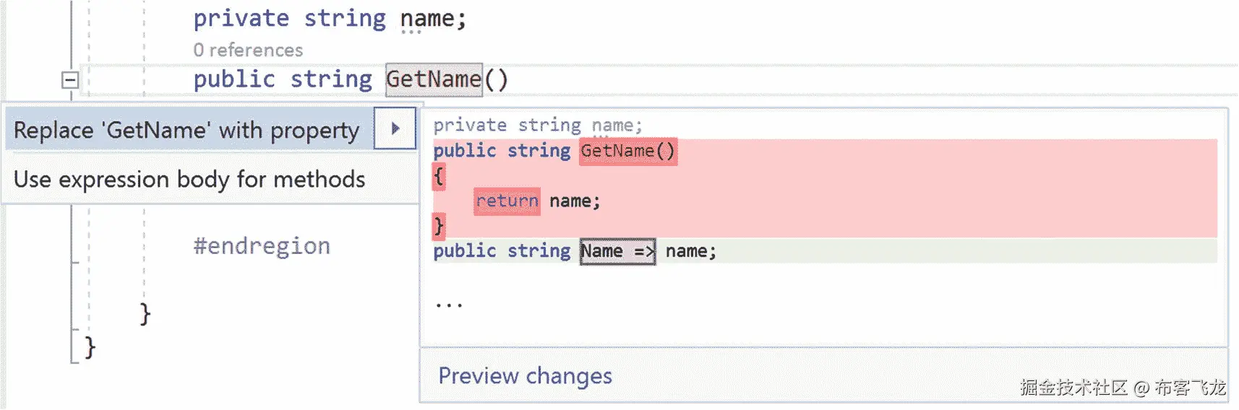1239x410 pixels.
Task: Click the grayed 'private string name;' preview line
Action: point(537,125)
